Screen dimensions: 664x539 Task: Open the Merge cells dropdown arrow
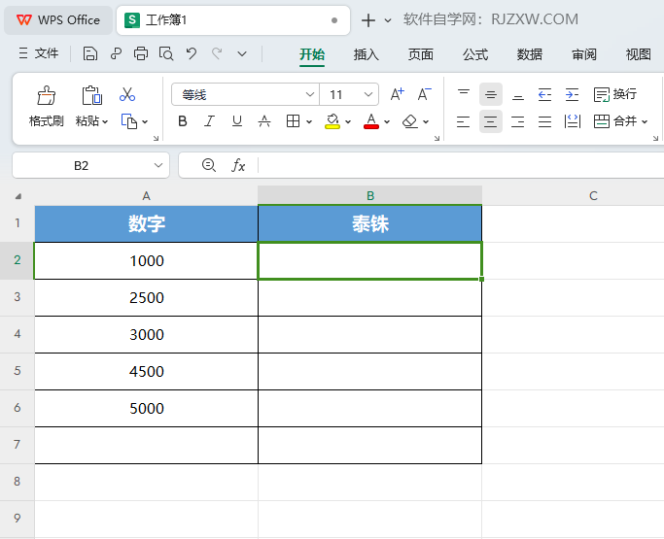(645, 121)
